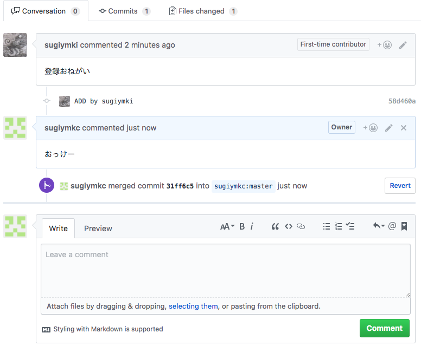The width and height of the screenshot is (421, 346).
Task: Insert a quote using the toolbar
Action: tap(275, 227)
